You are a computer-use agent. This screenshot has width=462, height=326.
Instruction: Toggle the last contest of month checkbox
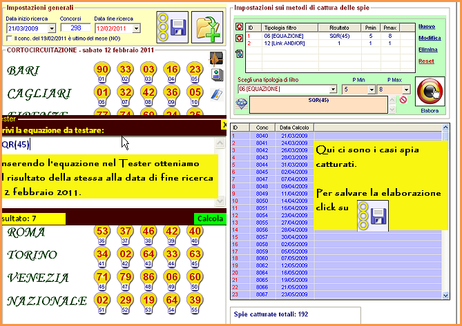tap(10, 39)
